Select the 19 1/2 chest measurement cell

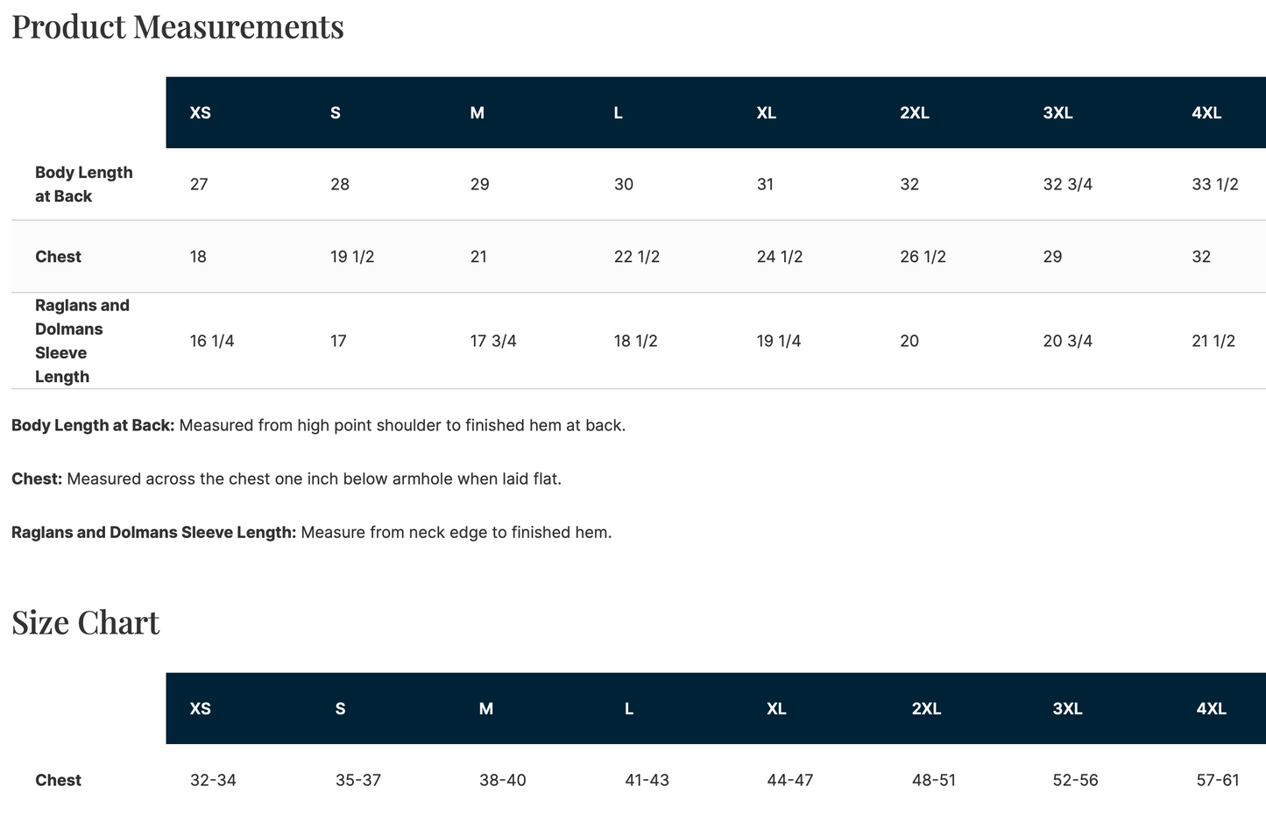tap(352, 257)
